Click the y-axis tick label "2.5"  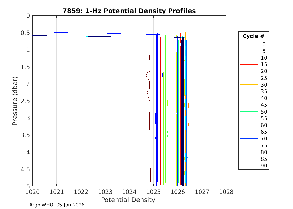coord(26,101)
